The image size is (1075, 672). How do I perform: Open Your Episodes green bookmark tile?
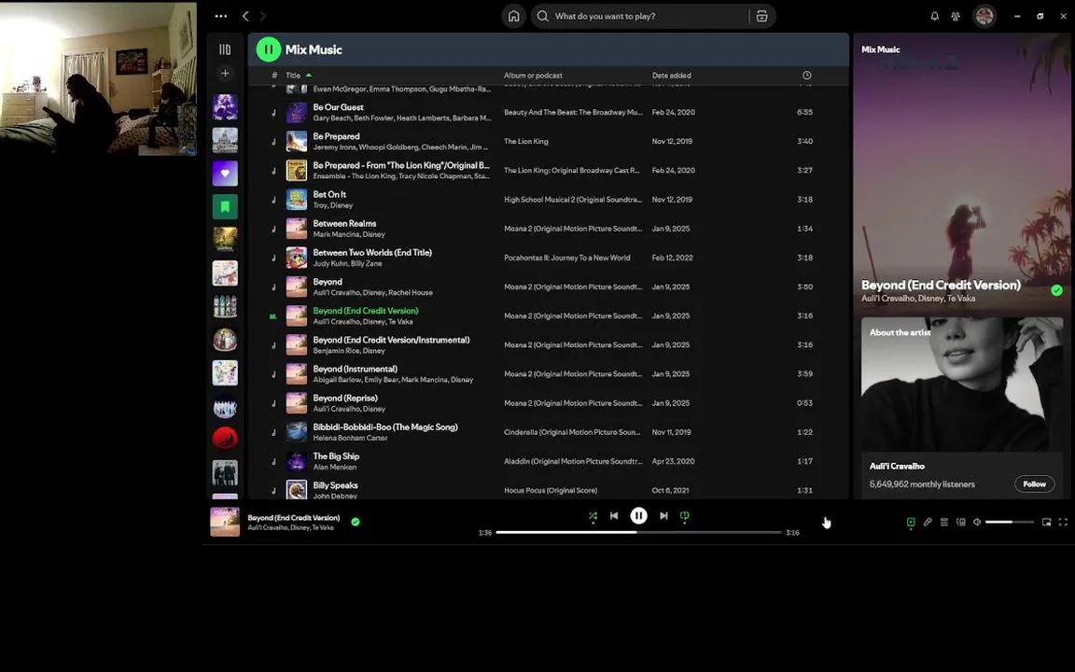tap(225, 206)
